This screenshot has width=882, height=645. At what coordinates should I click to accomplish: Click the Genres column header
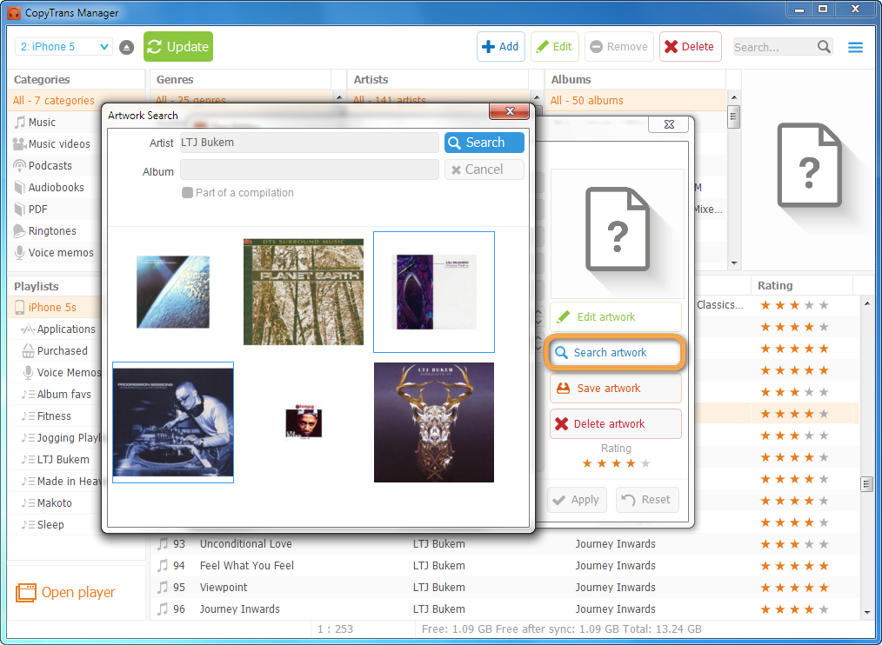click(x=240, y=80)
